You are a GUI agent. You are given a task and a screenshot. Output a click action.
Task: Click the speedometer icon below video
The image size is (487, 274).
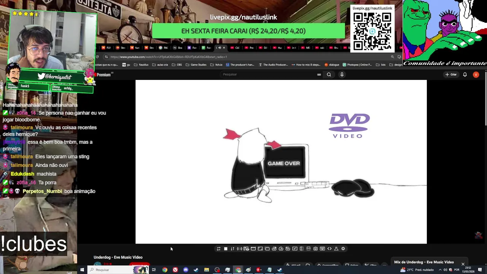point(281,249)
